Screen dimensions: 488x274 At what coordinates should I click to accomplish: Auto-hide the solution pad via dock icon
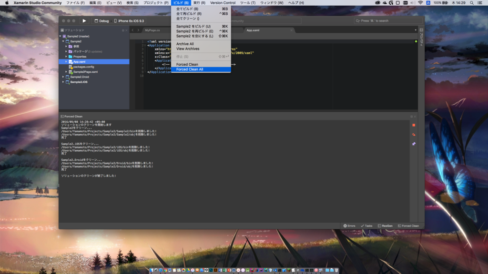click(123, 30)
